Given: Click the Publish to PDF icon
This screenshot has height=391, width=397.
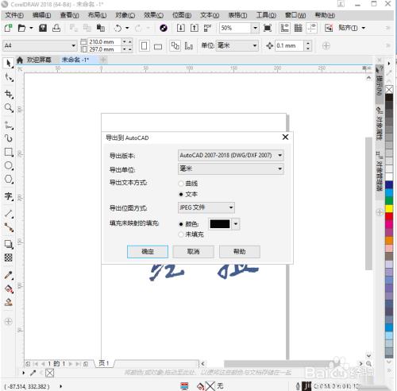Looking at the screenshot, I should [207, 28].
